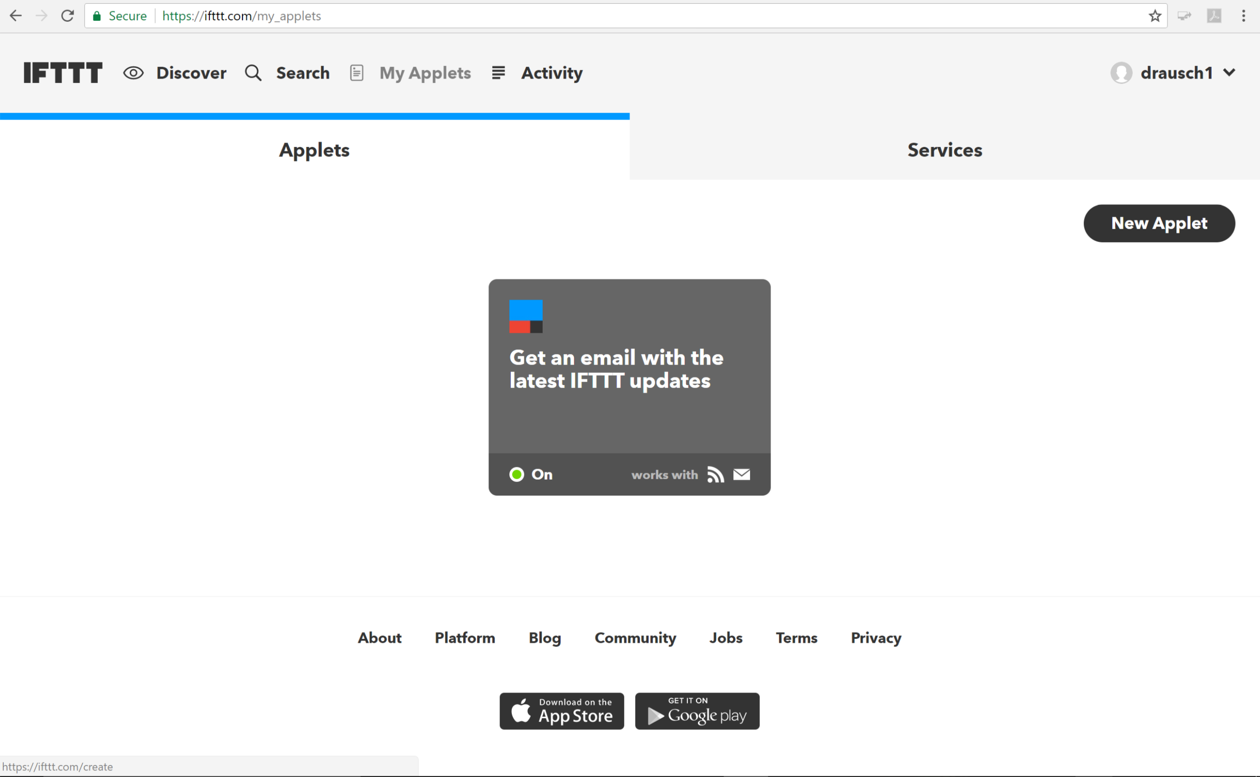This screenshot has width=1260, height=777.
Task: Click the Download on the App Store button
Action: pos(563,711)
